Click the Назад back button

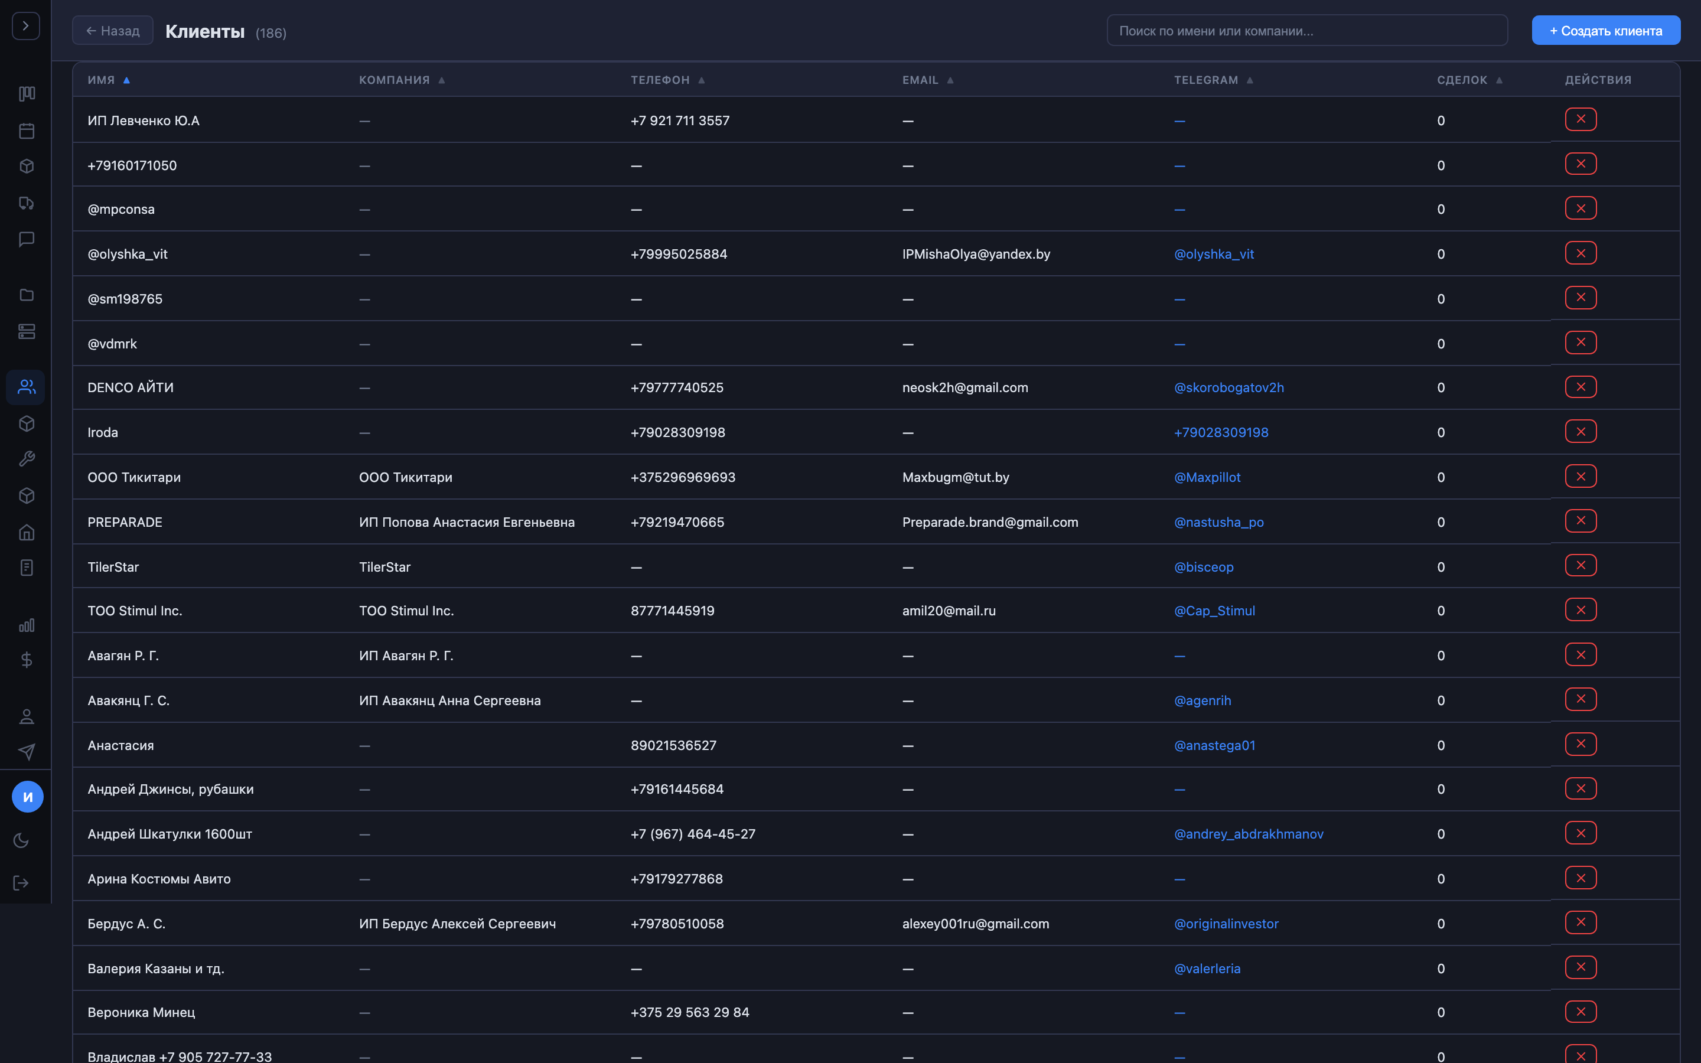click(112, 31)
